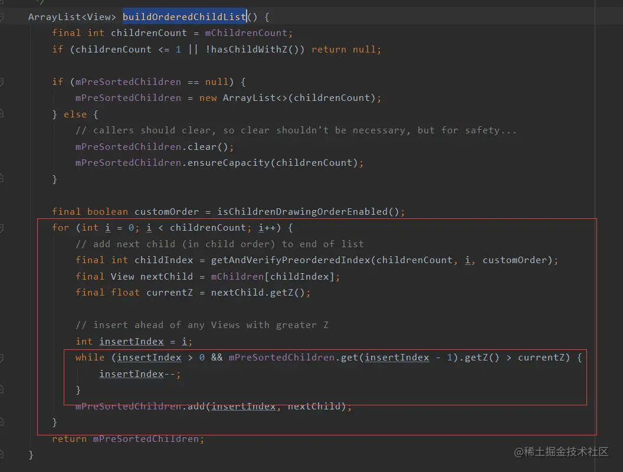Click nextChild argument in add() call
This screenshot has width=623, height=472.
(x=314, y=406)
